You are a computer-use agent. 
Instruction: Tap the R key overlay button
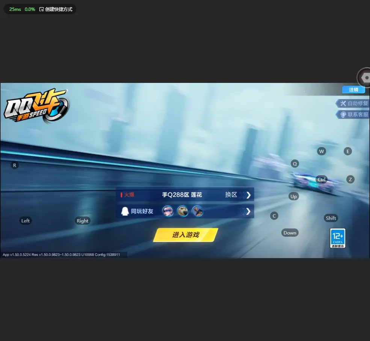pos(15,165)
